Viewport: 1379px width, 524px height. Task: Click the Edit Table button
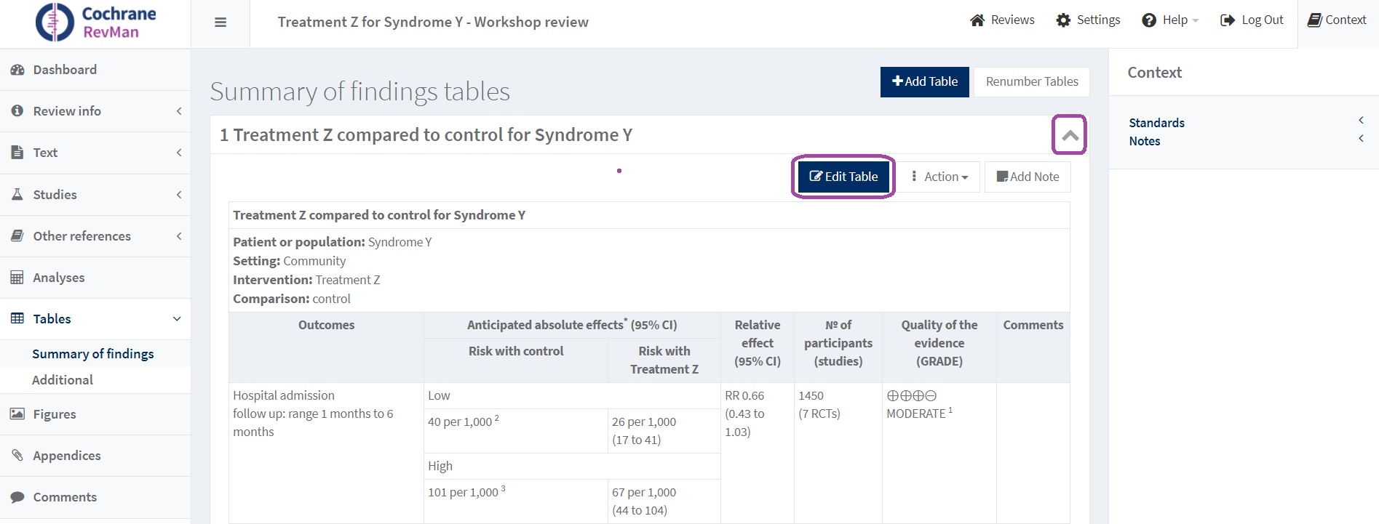coord(843,177)
